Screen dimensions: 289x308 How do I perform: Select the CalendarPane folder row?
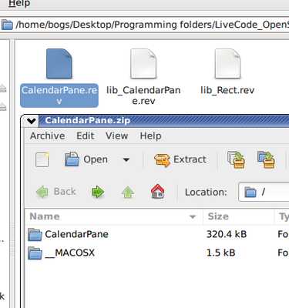click(x=156, y=234)
